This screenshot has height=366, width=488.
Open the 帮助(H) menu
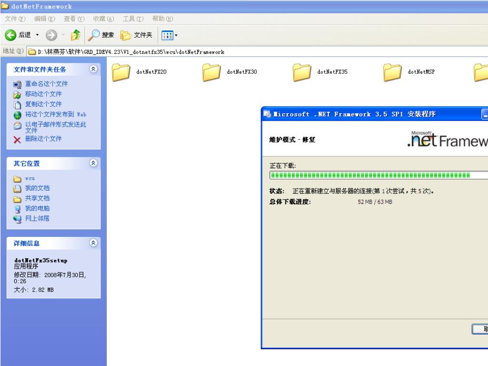163,19
